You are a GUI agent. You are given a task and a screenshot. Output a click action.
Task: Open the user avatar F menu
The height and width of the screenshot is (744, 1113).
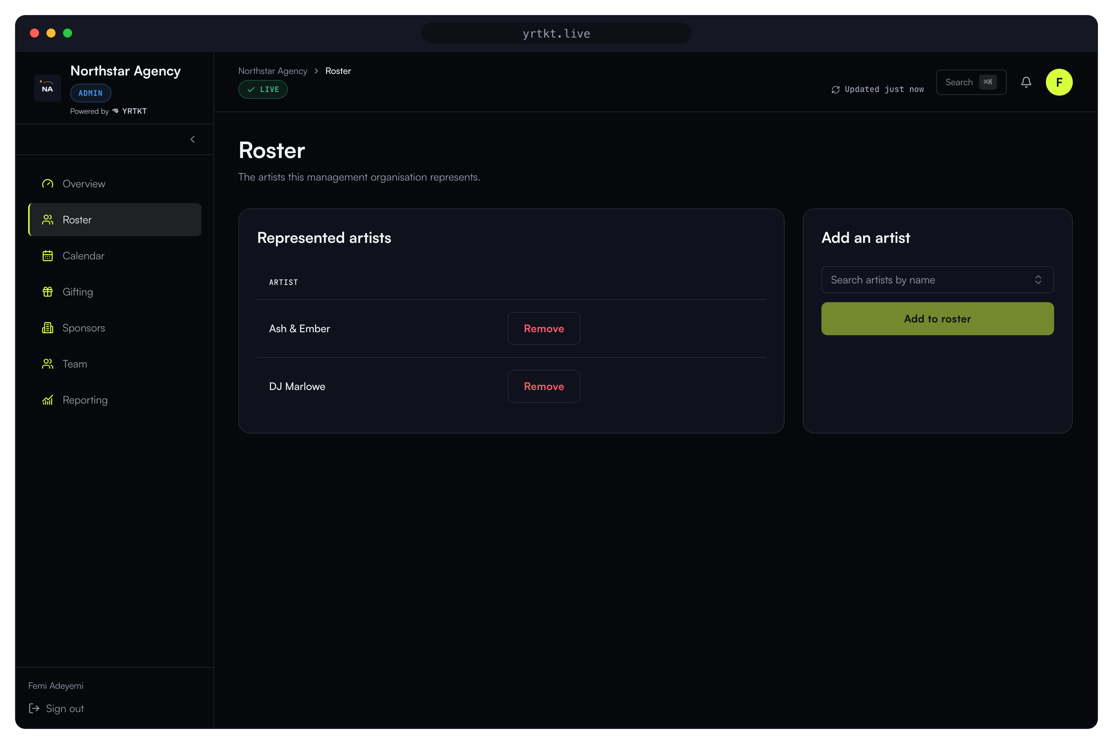1059,82
